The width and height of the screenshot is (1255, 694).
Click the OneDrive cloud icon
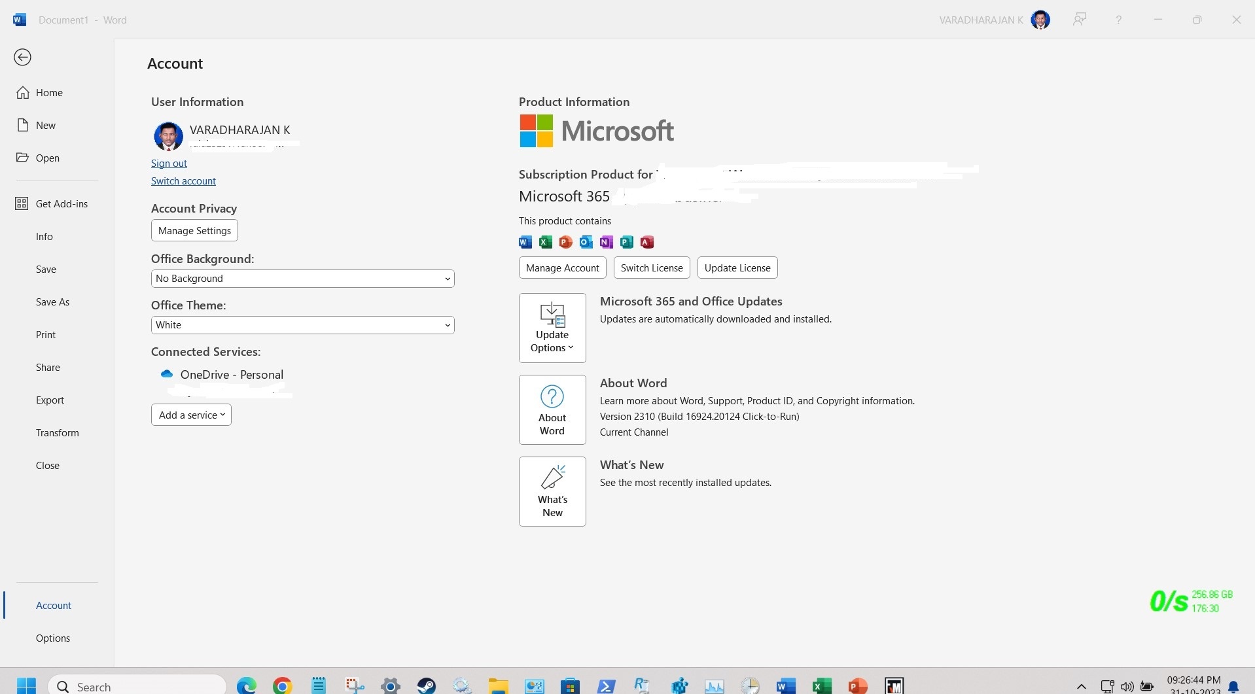(x=166, y=374)
